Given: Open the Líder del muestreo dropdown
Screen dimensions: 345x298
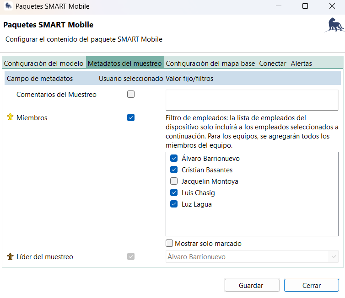Looking at the screenshot, I should pyautogui.click(x=252, y=257).
